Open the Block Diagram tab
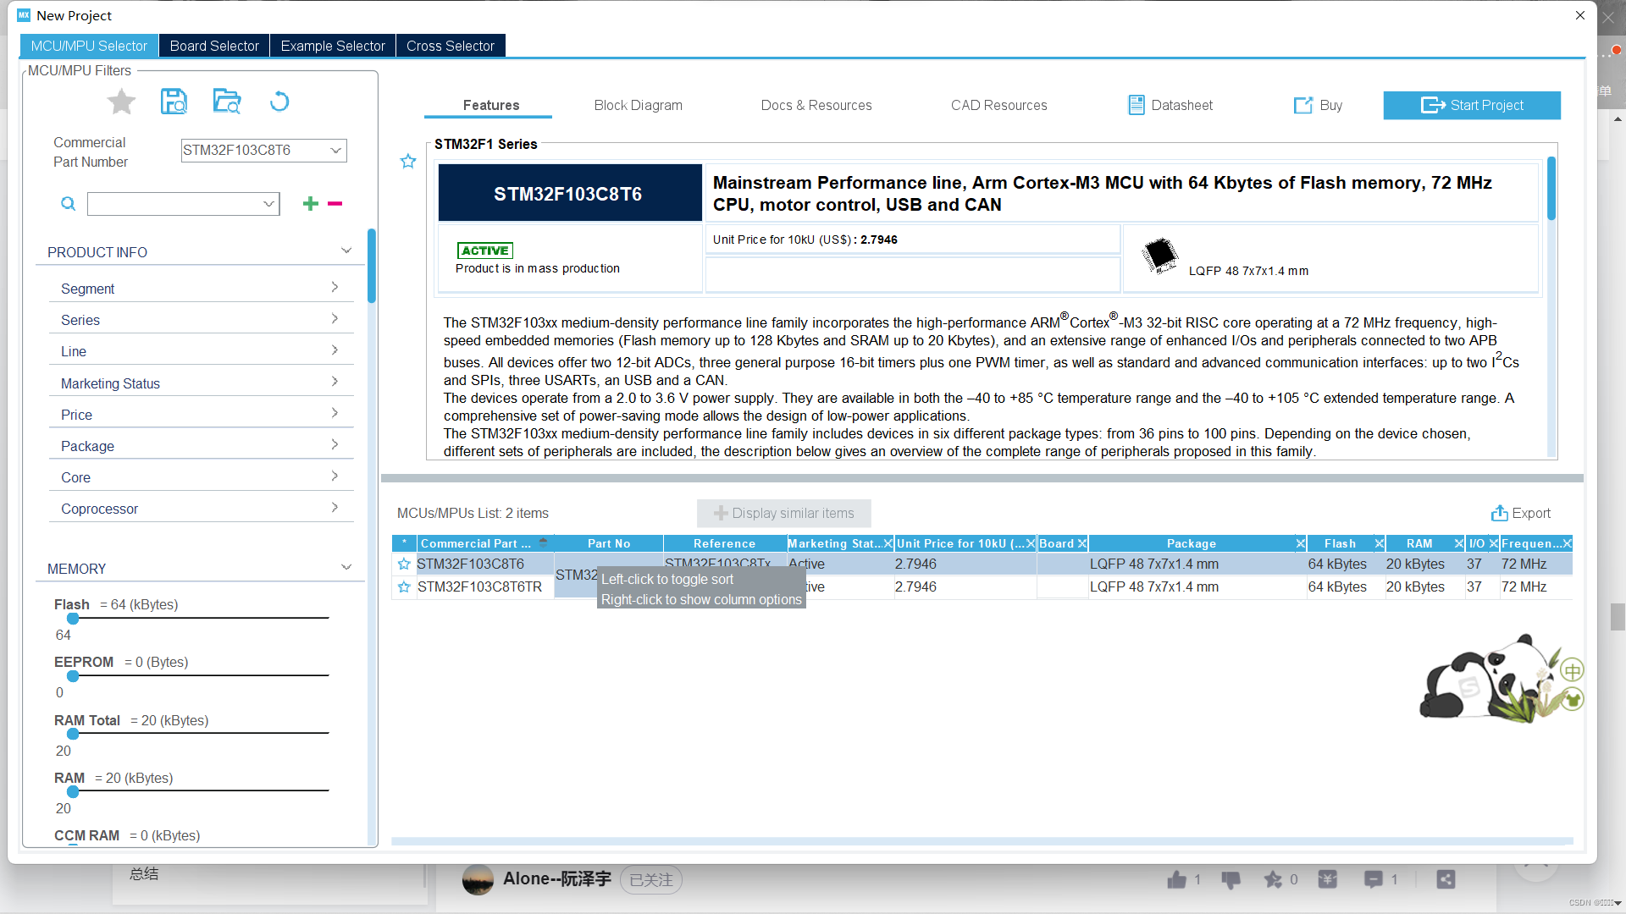Screen dimensions: 1626x914 (639, 105)
